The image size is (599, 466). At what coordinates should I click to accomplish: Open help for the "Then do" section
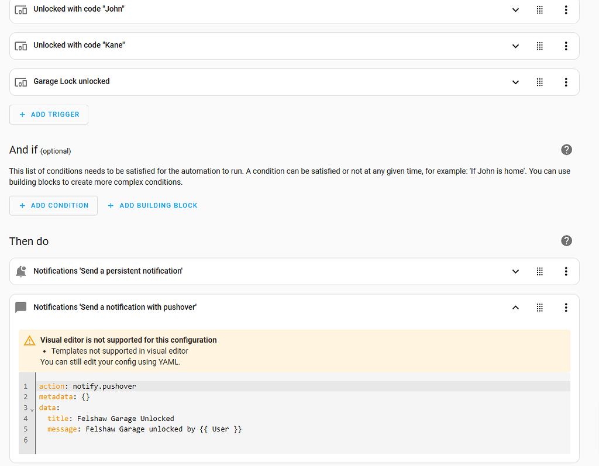[x=566, y=240]
